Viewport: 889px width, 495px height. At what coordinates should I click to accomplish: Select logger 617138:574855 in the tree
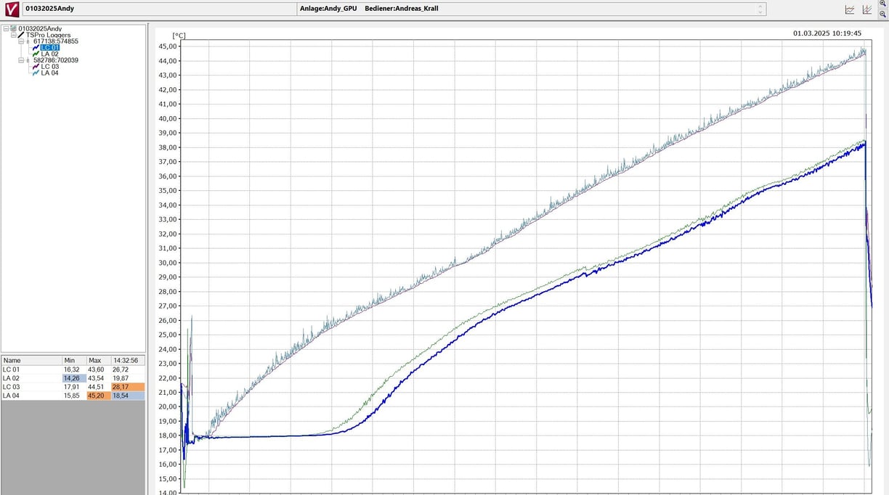point(56,41)
